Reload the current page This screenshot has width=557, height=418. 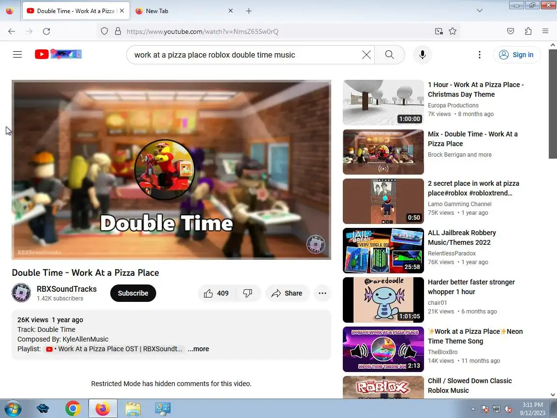46,31
